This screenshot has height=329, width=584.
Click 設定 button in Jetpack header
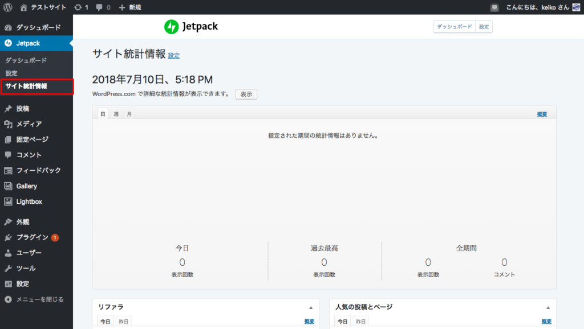coord(484,27)
